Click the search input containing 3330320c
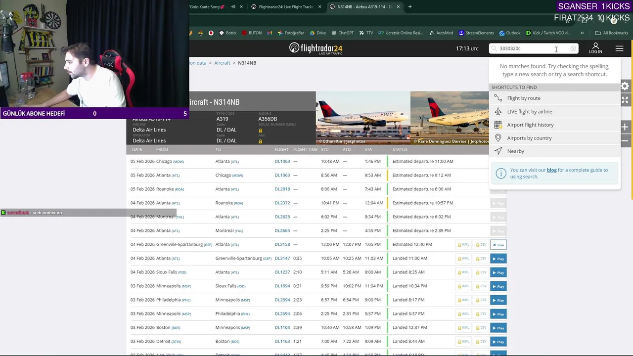 click(533, 48)
